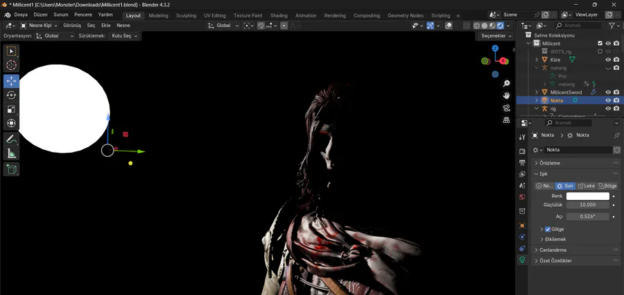Image resolution: width=624 pixels, height=295 pixels.
Task: Open the light Data properties tab
Action: (x=522, y=260)
